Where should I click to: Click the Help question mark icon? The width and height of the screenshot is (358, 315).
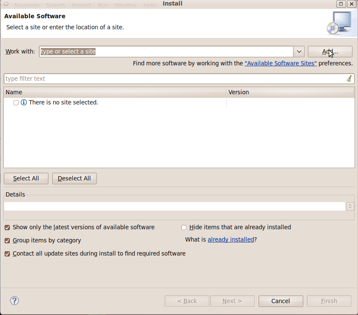[14, 301]
